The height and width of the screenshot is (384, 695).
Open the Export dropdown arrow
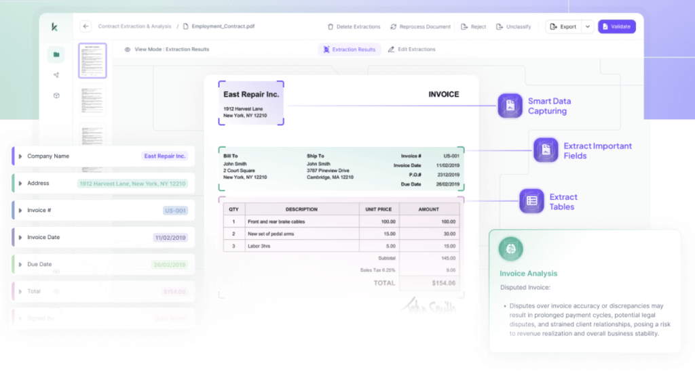point(587,27)
